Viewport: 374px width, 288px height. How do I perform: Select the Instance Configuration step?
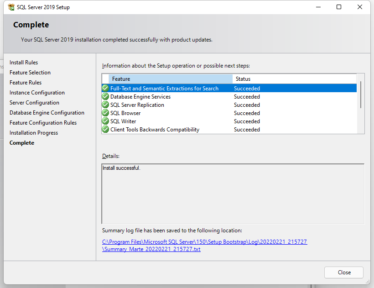click(37, 93)
